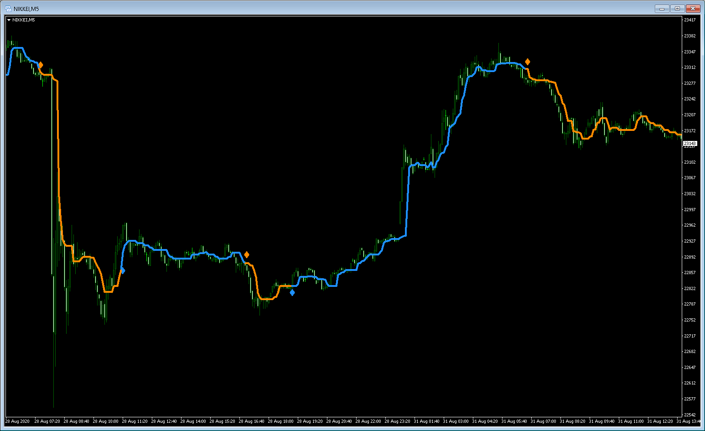This screenshot has width=705, height=431.
Task: Click the blue diamond signal near 28 Aug 18:00
Action: coord(292,292)
